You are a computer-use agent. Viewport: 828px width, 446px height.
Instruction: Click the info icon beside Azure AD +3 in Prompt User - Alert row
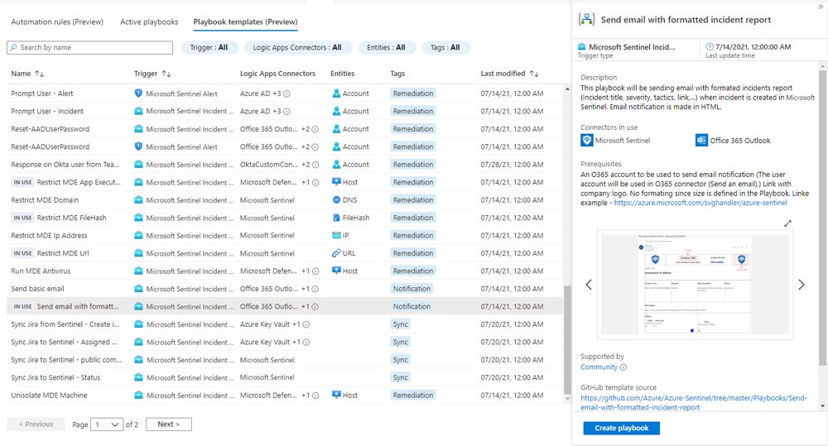(x=286, y=94)
